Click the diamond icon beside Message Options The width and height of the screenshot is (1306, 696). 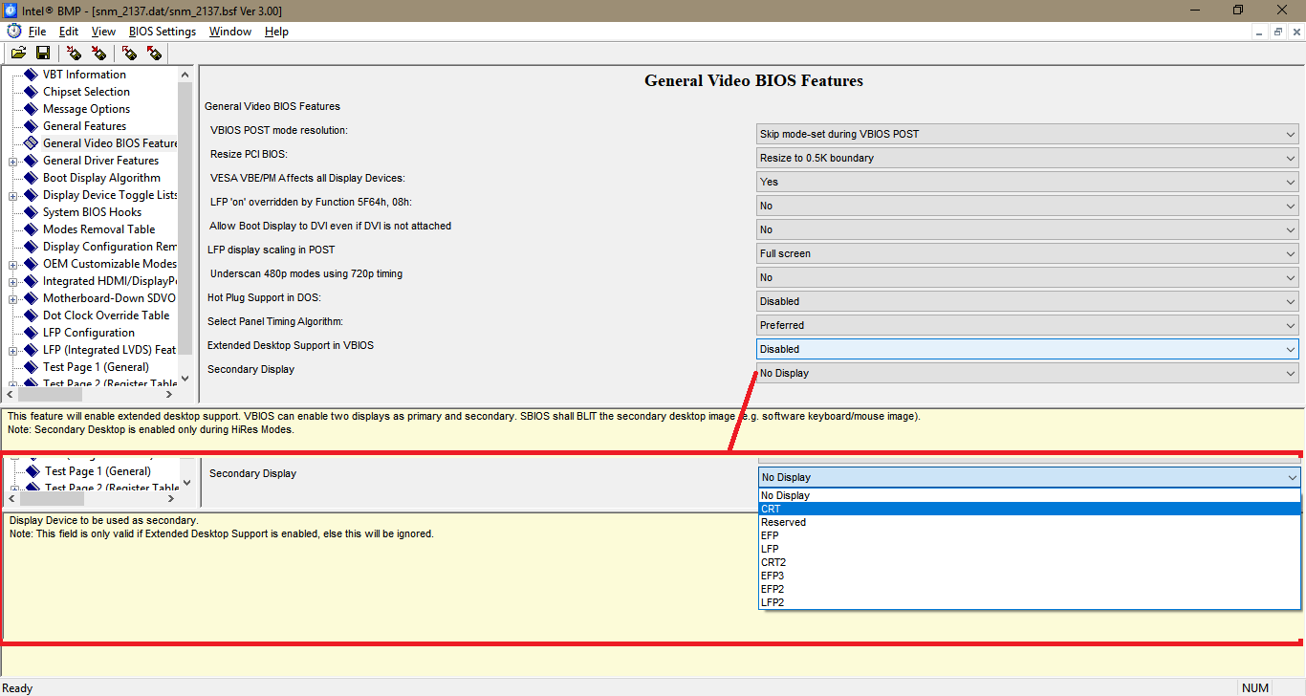(x=32, y=109)
